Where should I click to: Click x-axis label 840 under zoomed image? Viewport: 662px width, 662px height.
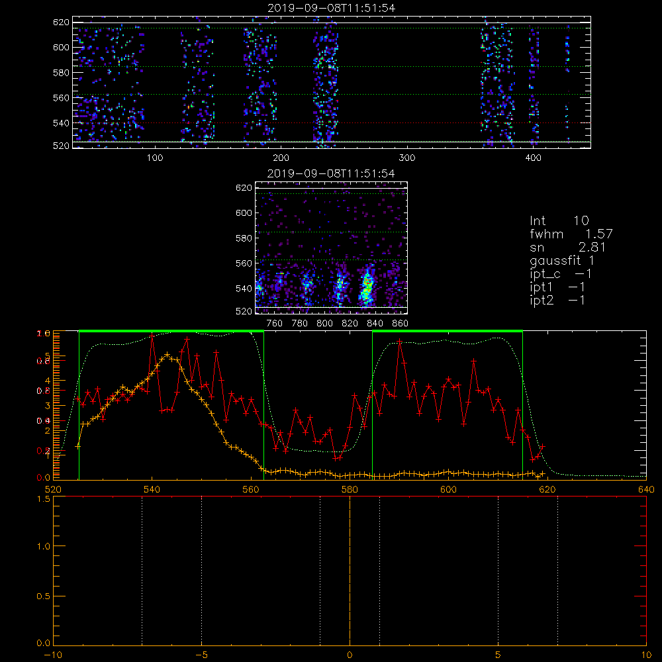pos(375,324)
